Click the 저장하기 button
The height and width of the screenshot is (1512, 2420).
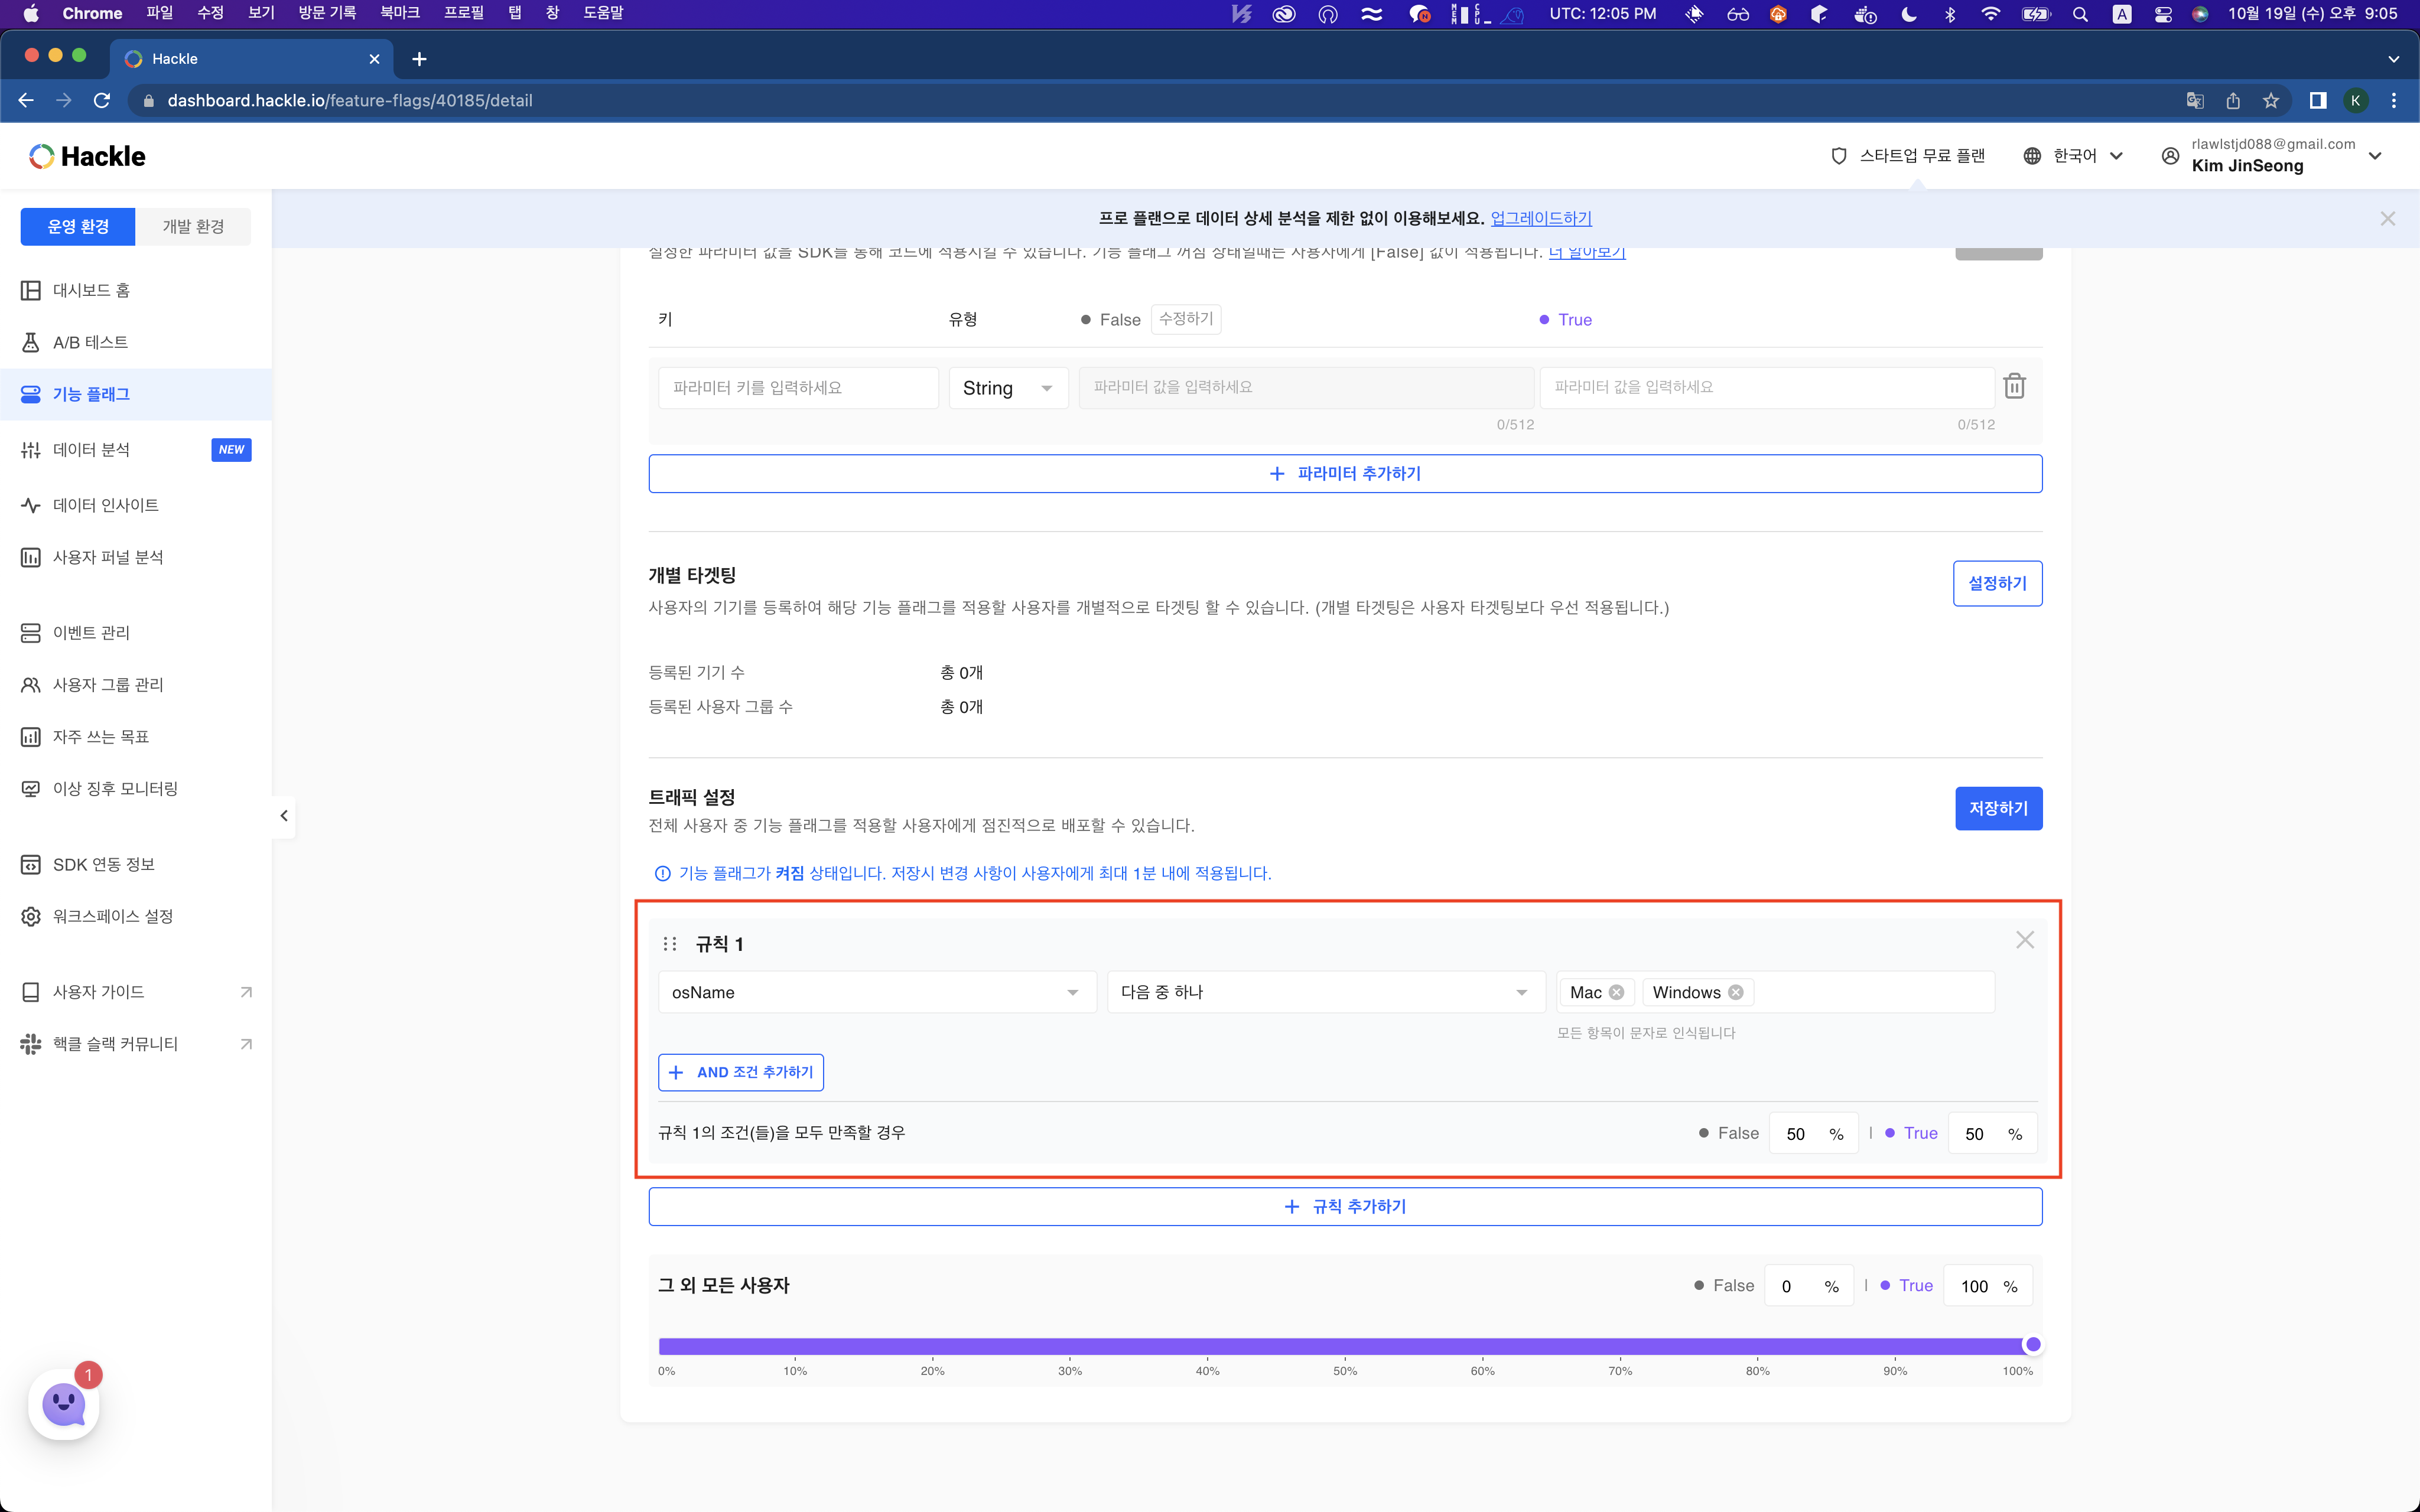tap(1997, 808)
